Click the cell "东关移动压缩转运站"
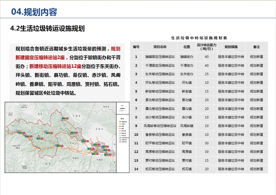276x195 pixels. tap(160, 74)
